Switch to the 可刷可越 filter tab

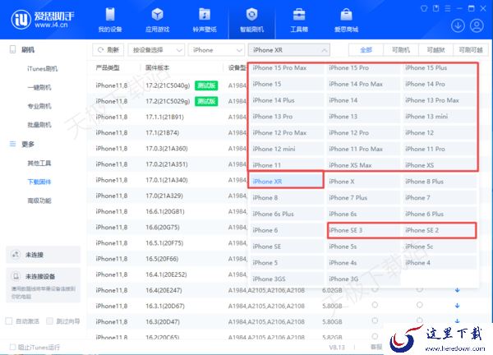(471, 50)
